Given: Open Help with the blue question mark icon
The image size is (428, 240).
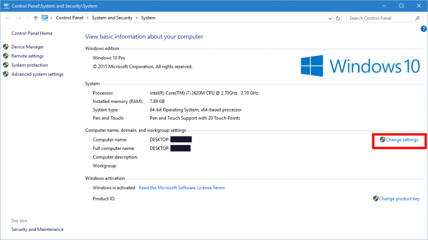Looking at the screenshot, I should [422, 29].
